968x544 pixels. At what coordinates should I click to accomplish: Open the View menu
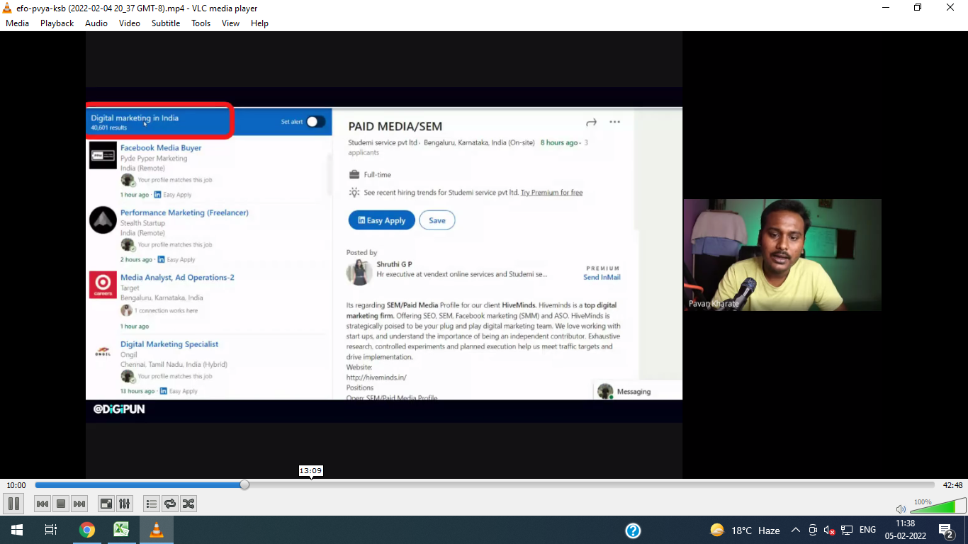(x=231, y=23)
